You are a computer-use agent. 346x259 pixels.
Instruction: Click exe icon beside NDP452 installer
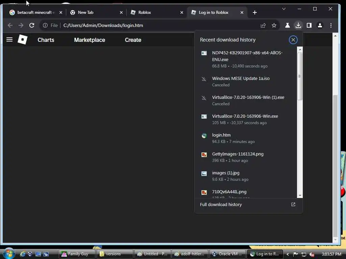pyautogui.click(x=204, y=53)
